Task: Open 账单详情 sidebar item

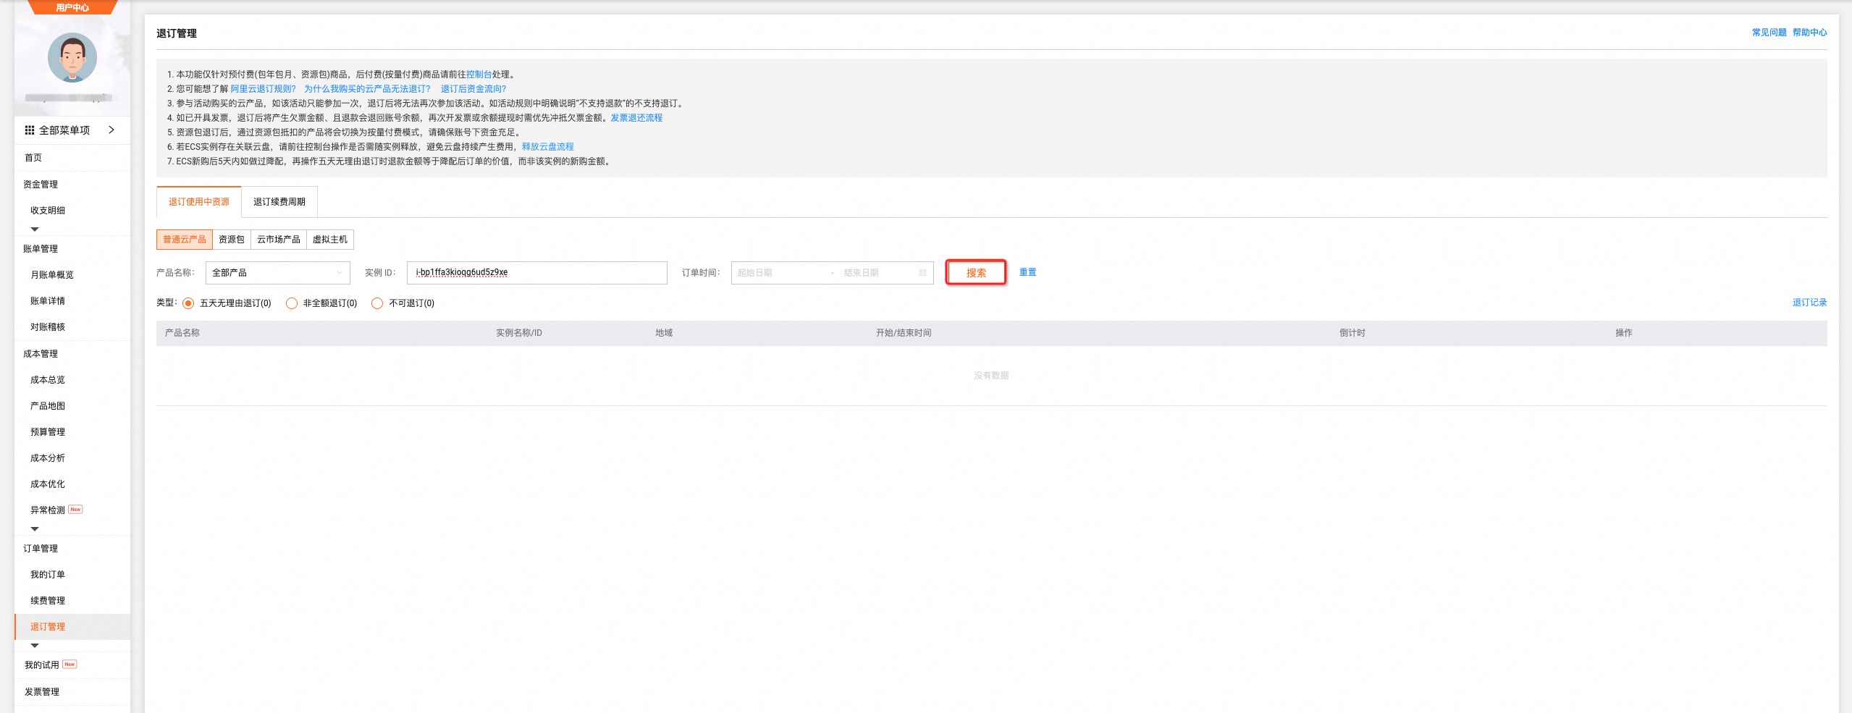Action: [x=48, y=301]
